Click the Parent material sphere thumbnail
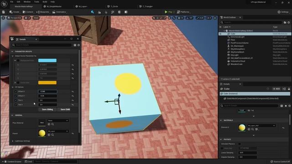The height and width of the screenshot is (164, 292). (42, 133)
